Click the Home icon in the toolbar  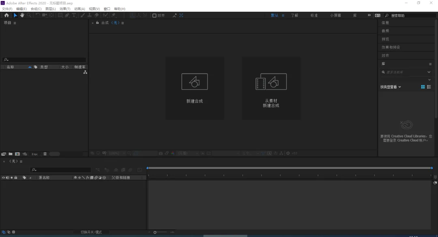6,15
